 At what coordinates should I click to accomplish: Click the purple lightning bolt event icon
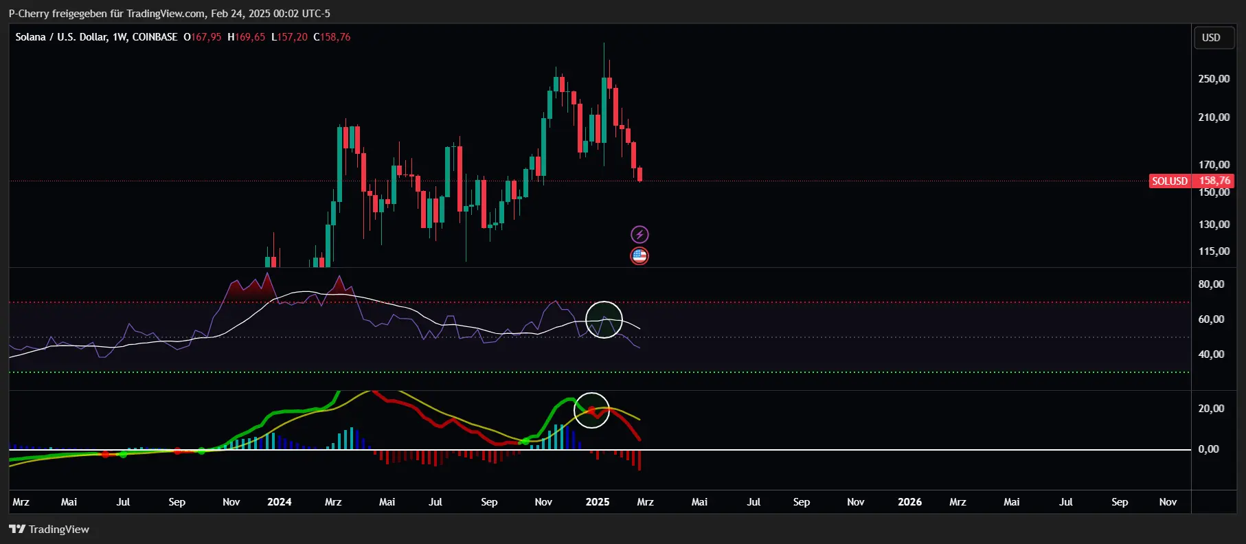coord(639,235)
